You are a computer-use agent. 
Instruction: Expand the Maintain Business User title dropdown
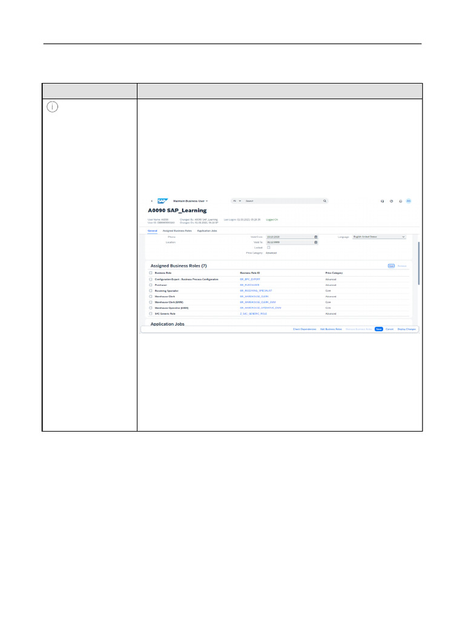coord(191,201)
